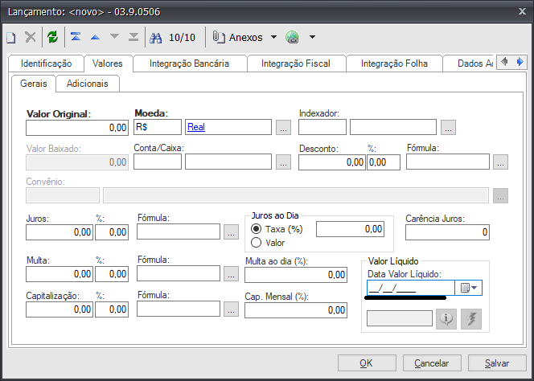Go to previous record up arrow
Screen dimensions: 534x381
(96, 37)
